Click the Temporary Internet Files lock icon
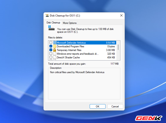Viewport: 166px width, 123px height. point(54,50)
